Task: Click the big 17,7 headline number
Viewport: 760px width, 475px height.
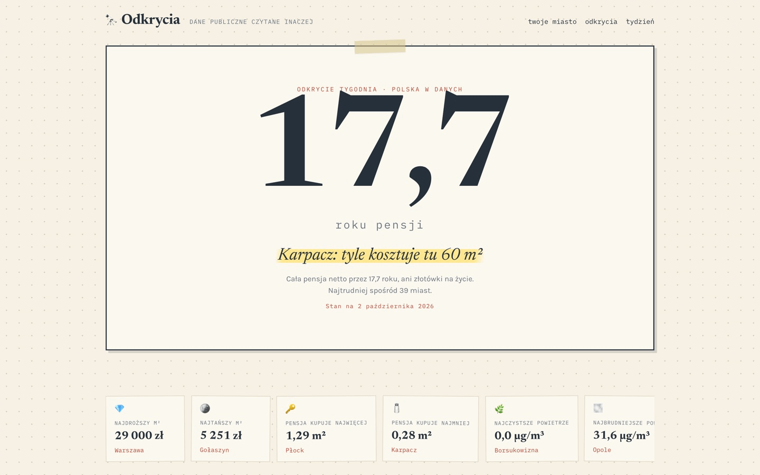Action: 385,148
